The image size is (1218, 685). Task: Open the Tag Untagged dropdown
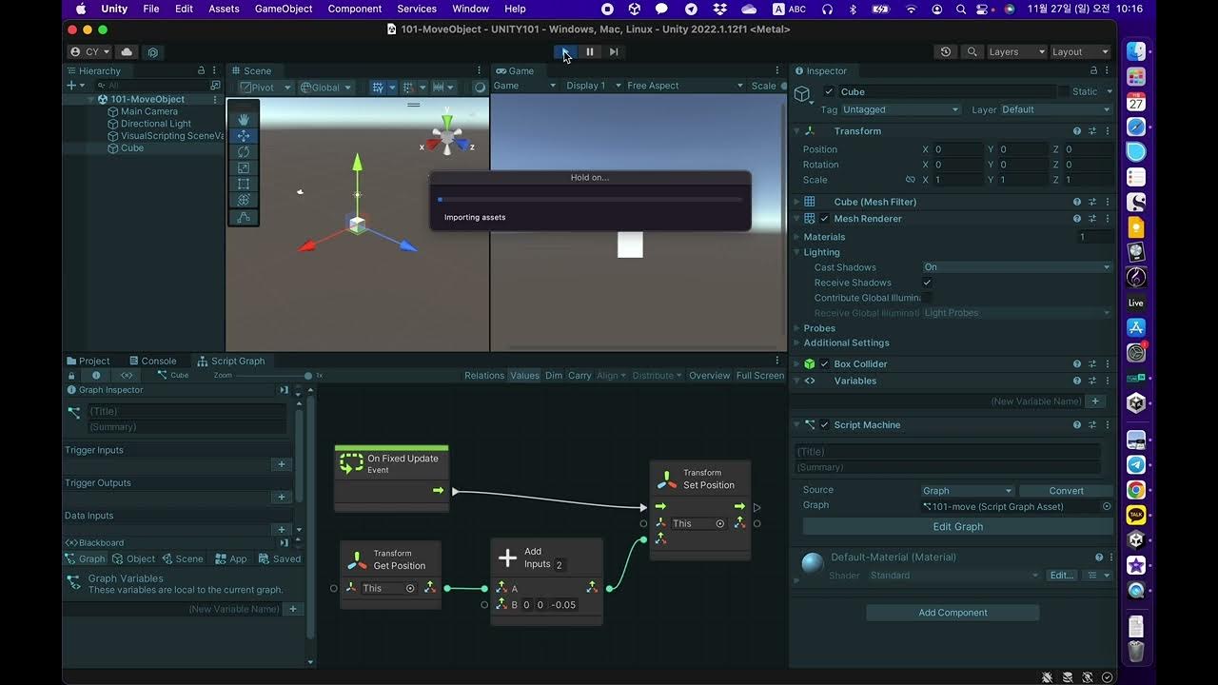pos(900,109)
